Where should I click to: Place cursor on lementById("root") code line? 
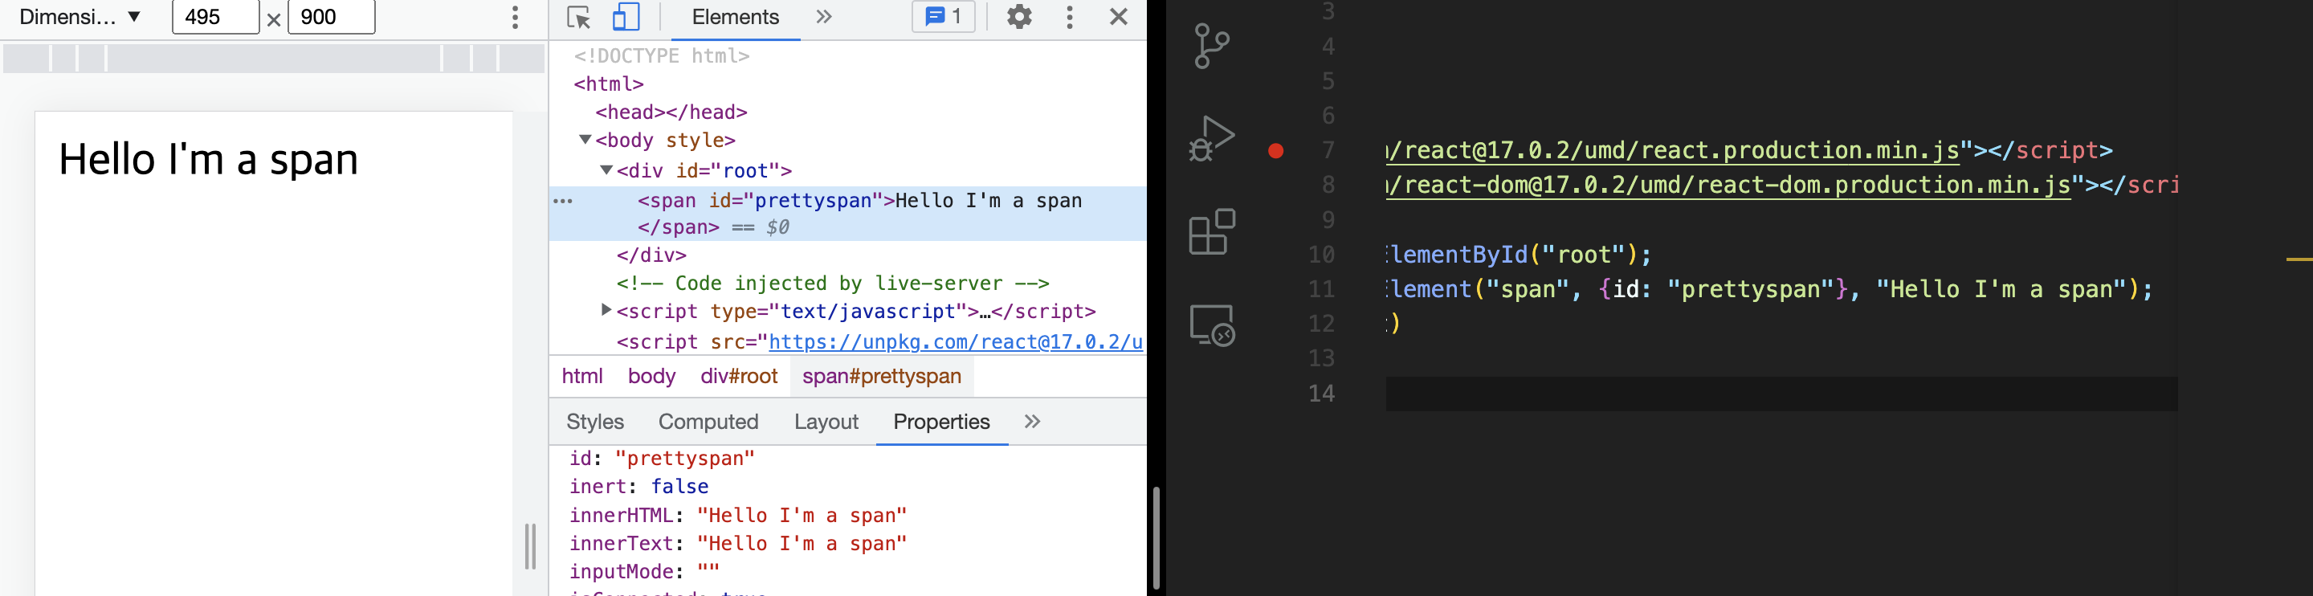tap(1520, 255)
